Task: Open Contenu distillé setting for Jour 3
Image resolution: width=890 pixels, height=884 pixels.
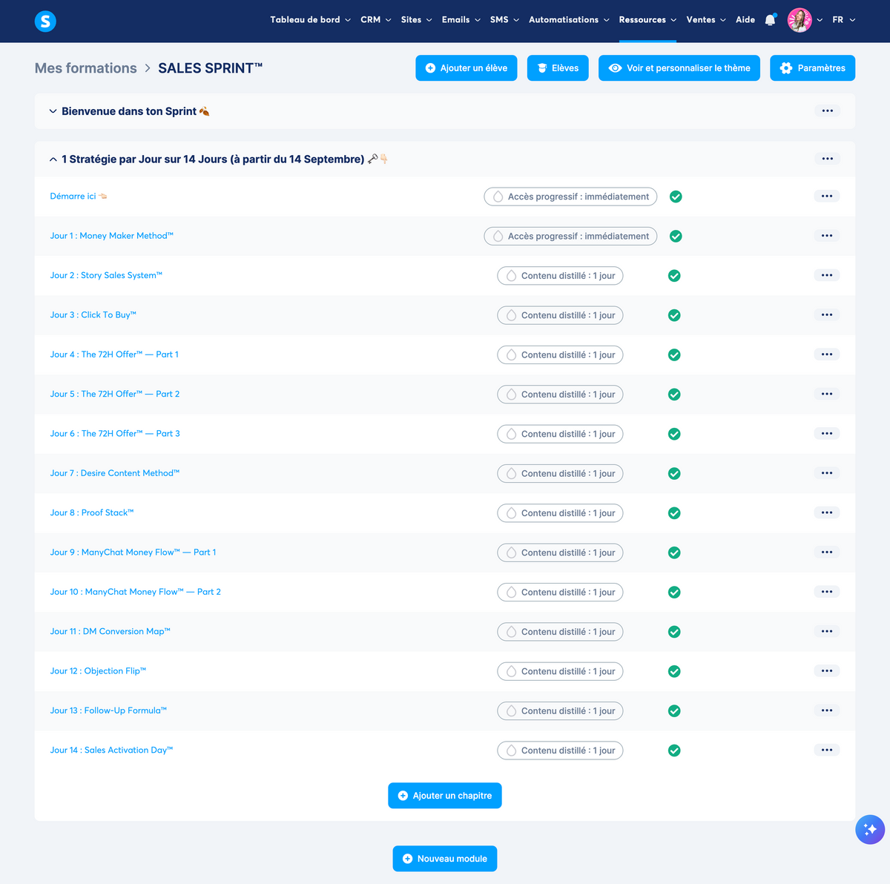Action: (x=560, y=315)
